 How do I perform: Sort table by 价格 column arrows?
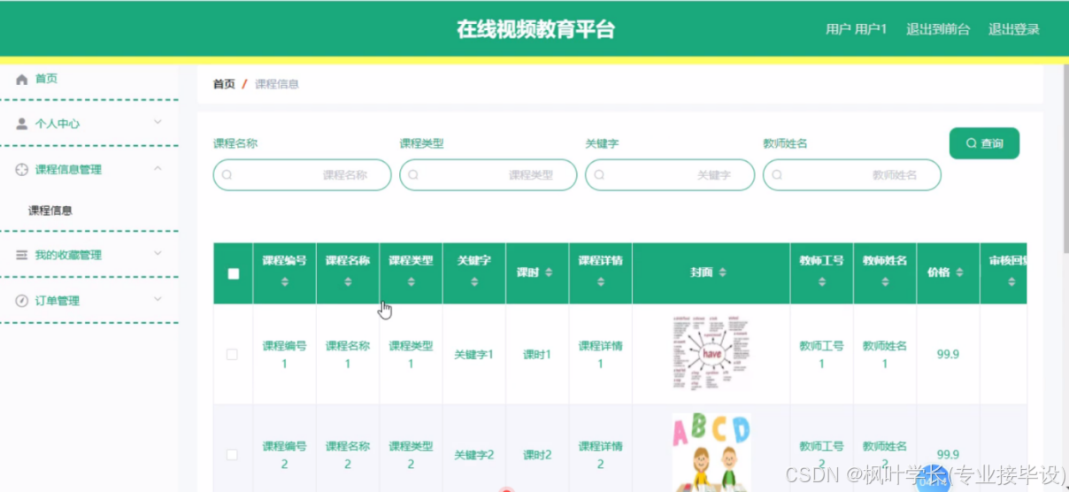pos(960,273)
